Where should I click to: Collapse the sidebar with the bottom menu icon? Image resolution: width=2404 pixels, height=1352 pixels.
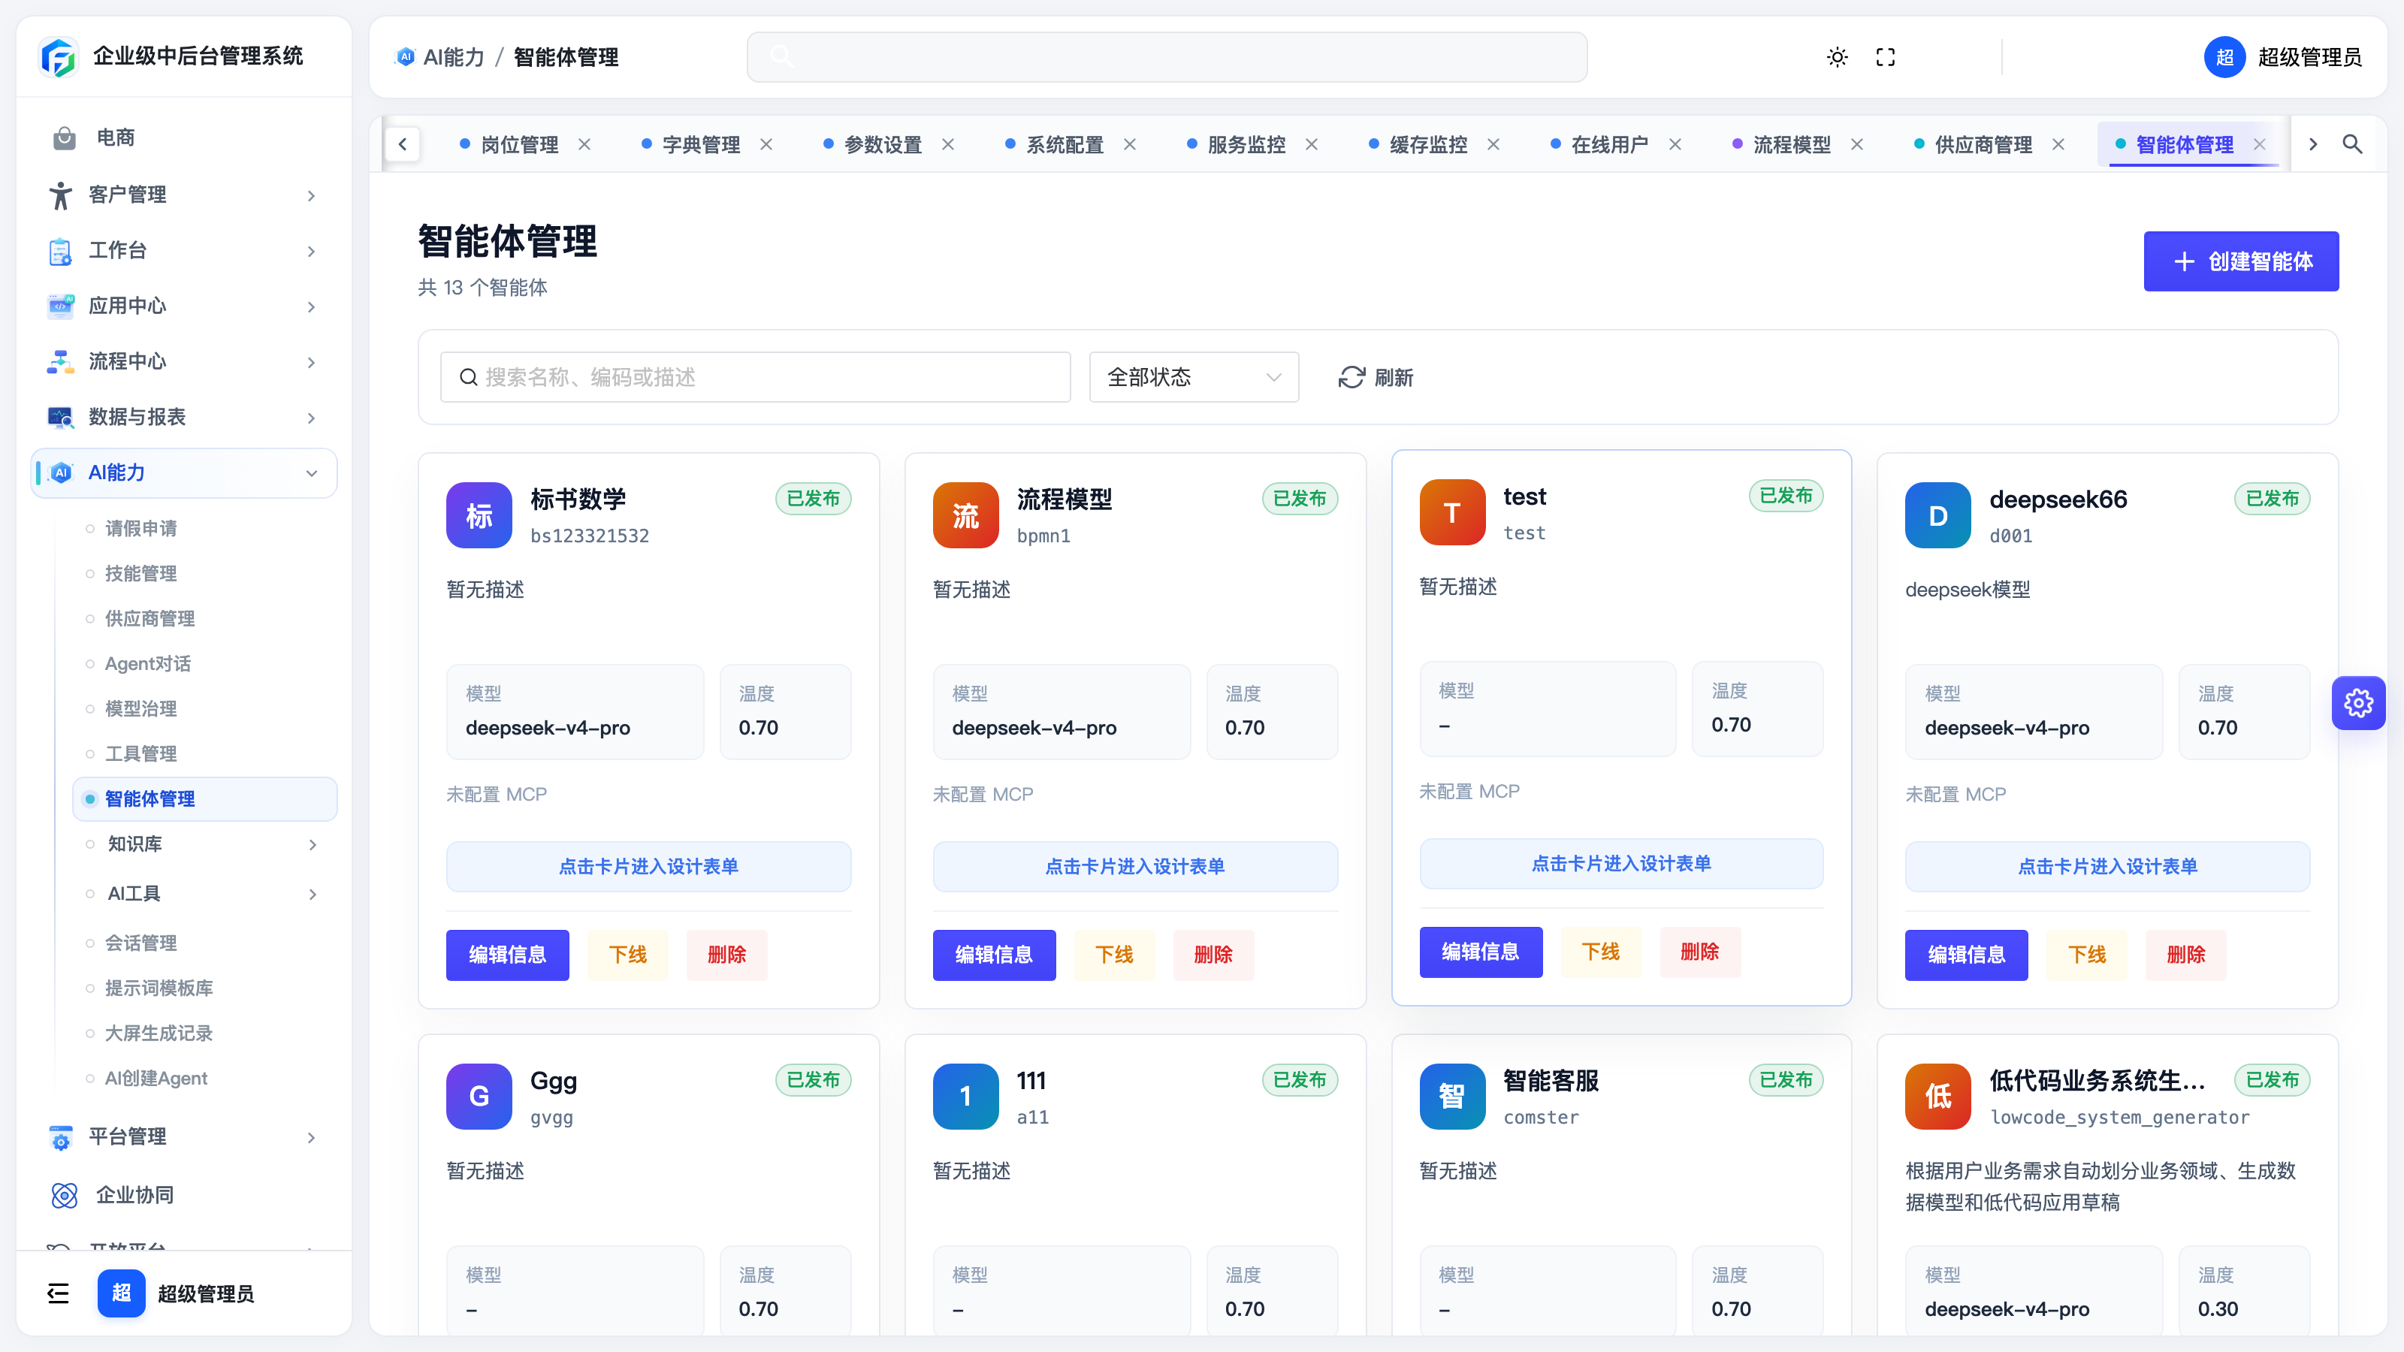coord(58,1293)
